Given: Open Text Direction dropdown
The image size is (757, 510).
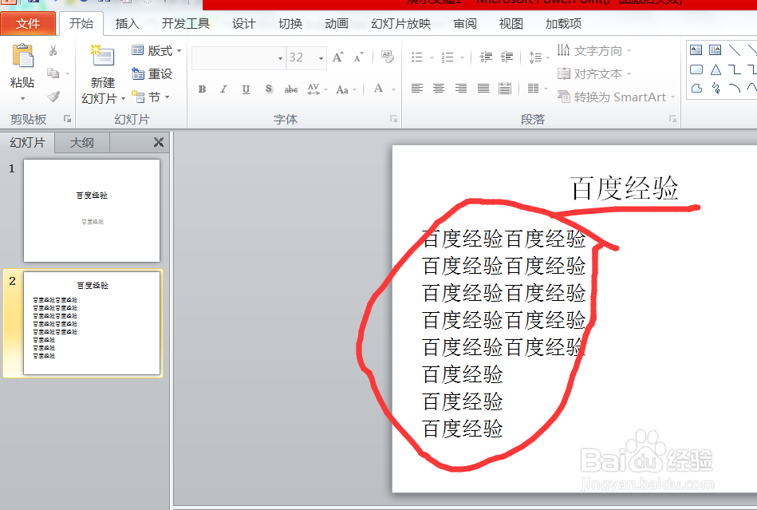Looking at the screenshot, I should click(x=594, y=51).
